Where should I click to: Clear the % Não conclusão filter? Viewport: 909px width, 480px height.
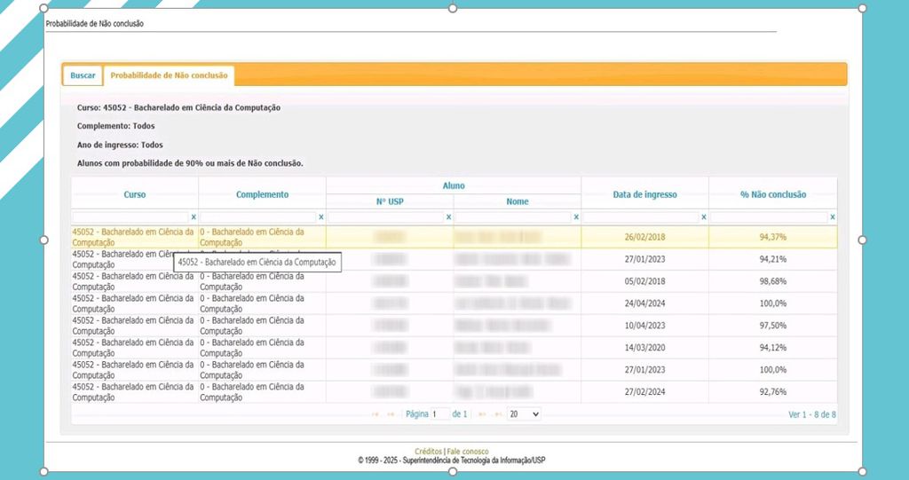(x=832, y=216)
